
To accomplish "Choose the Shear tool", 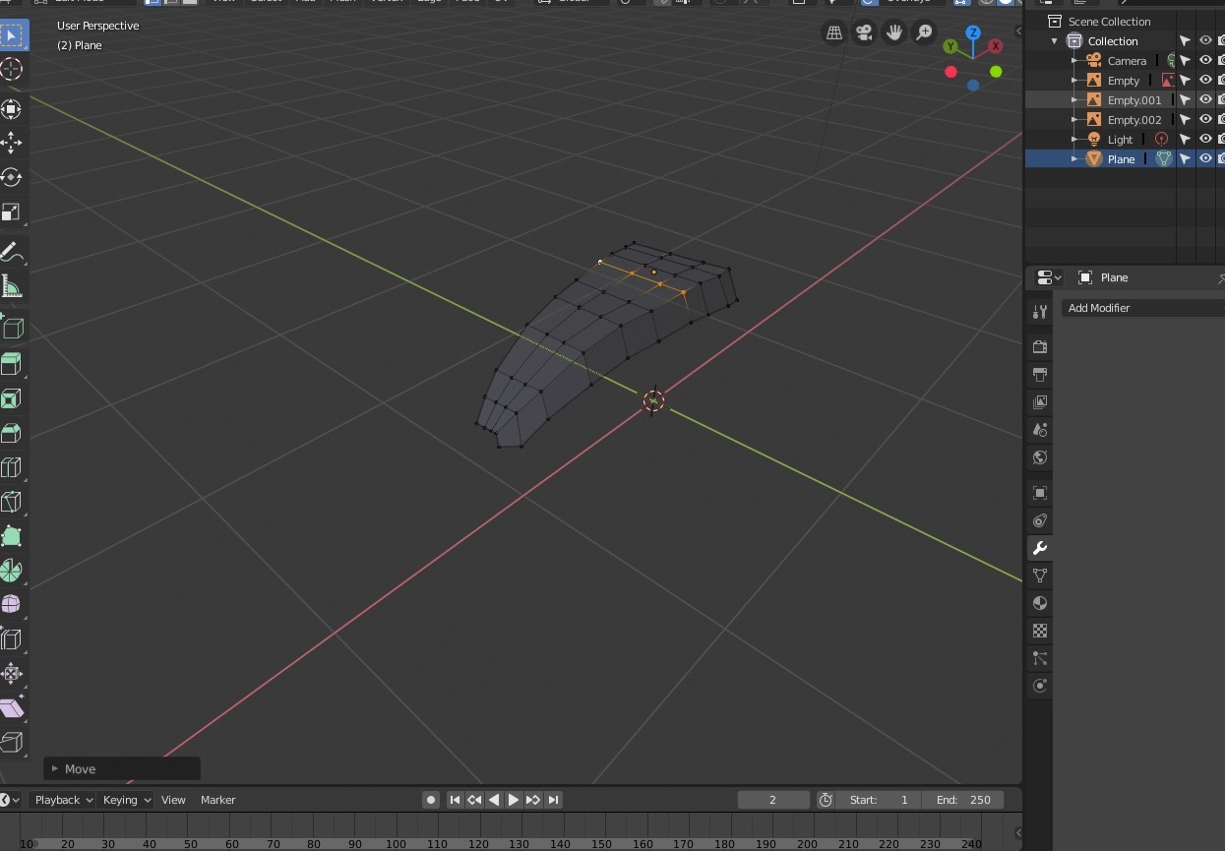I will 12,707.
